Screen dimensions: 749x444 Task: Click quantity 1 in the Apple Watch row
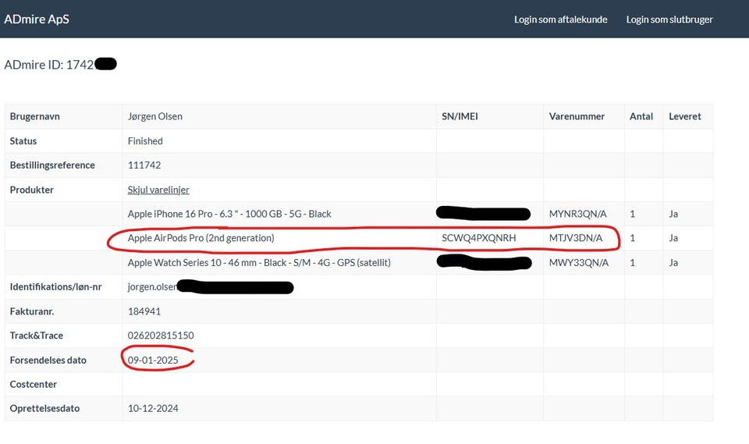[633, 263]
